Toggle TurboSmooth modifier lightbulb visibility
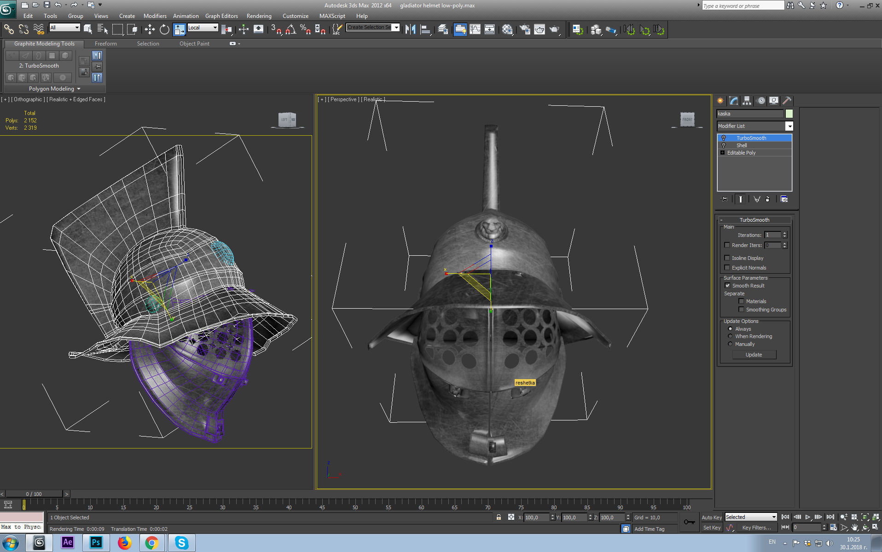Screen dimensions: 882x552 pyautogui.click(x=724, y=138)
